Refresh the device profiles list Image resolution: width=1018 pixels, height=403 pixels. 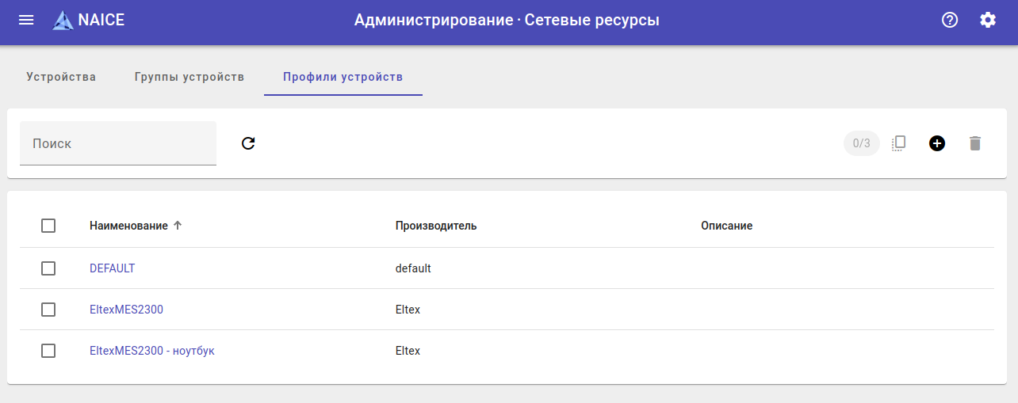pyautogui.click(x=248, y=143)
